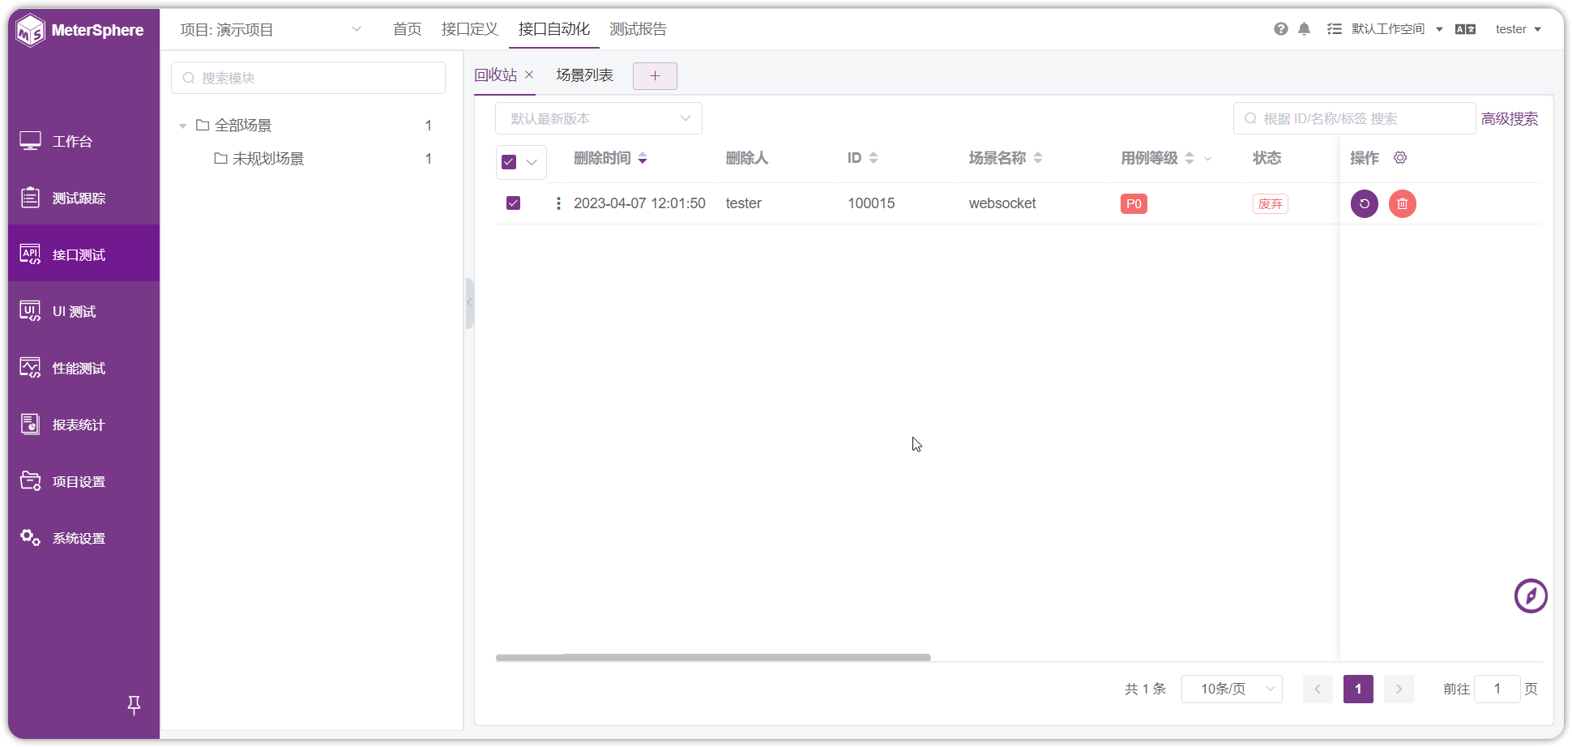This screenshot has width=1572, height=747.
Task: Go to the 接口定义 menu
Action: [x=469, y=29]
